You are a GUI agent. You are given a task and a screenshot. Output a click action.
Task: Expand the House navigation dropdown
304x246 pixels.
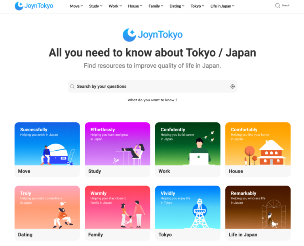tap(135, 6)
